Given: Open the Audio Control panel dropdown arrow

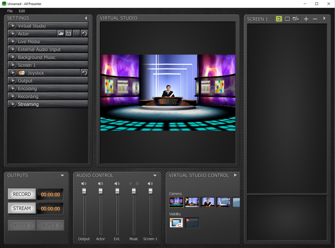Looking at the screenshot, I should (x=155, y=175).
